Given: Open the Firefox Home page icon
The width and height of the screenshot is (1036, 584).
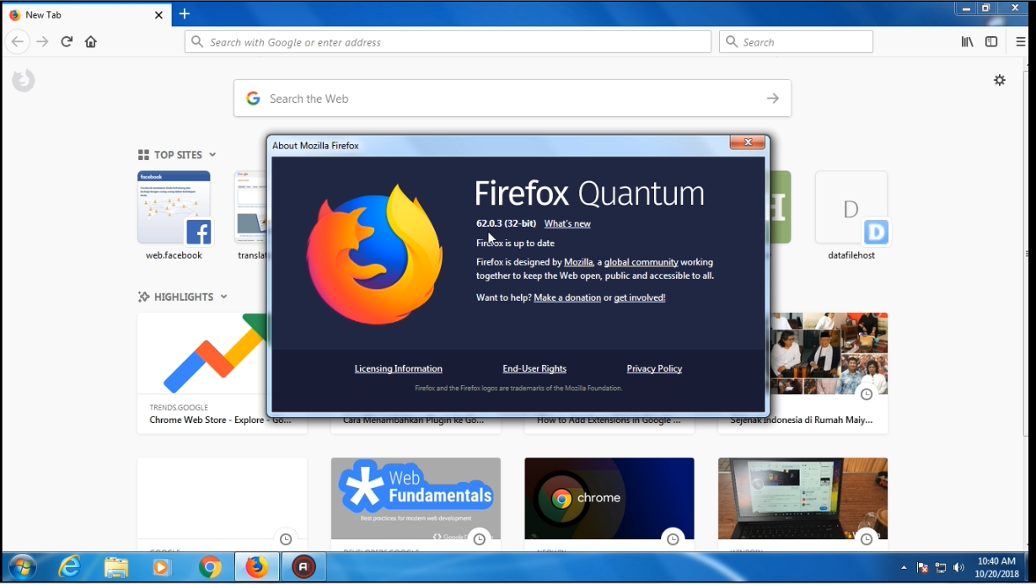Looking at the screenshot, I should (x=91, y=41).
